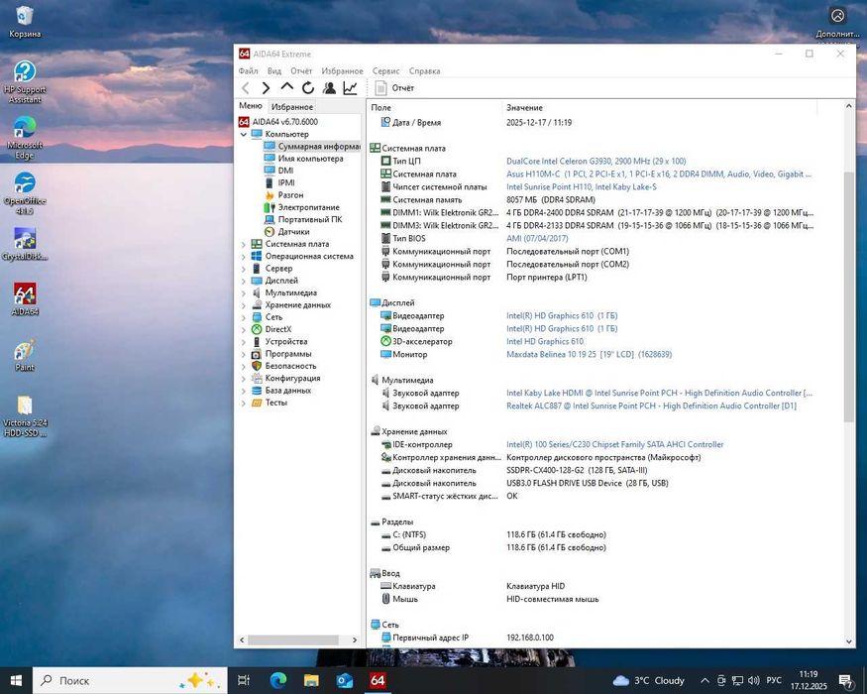Expand the Дисплей tree node
867x694 pixels.
pos(244,281)
